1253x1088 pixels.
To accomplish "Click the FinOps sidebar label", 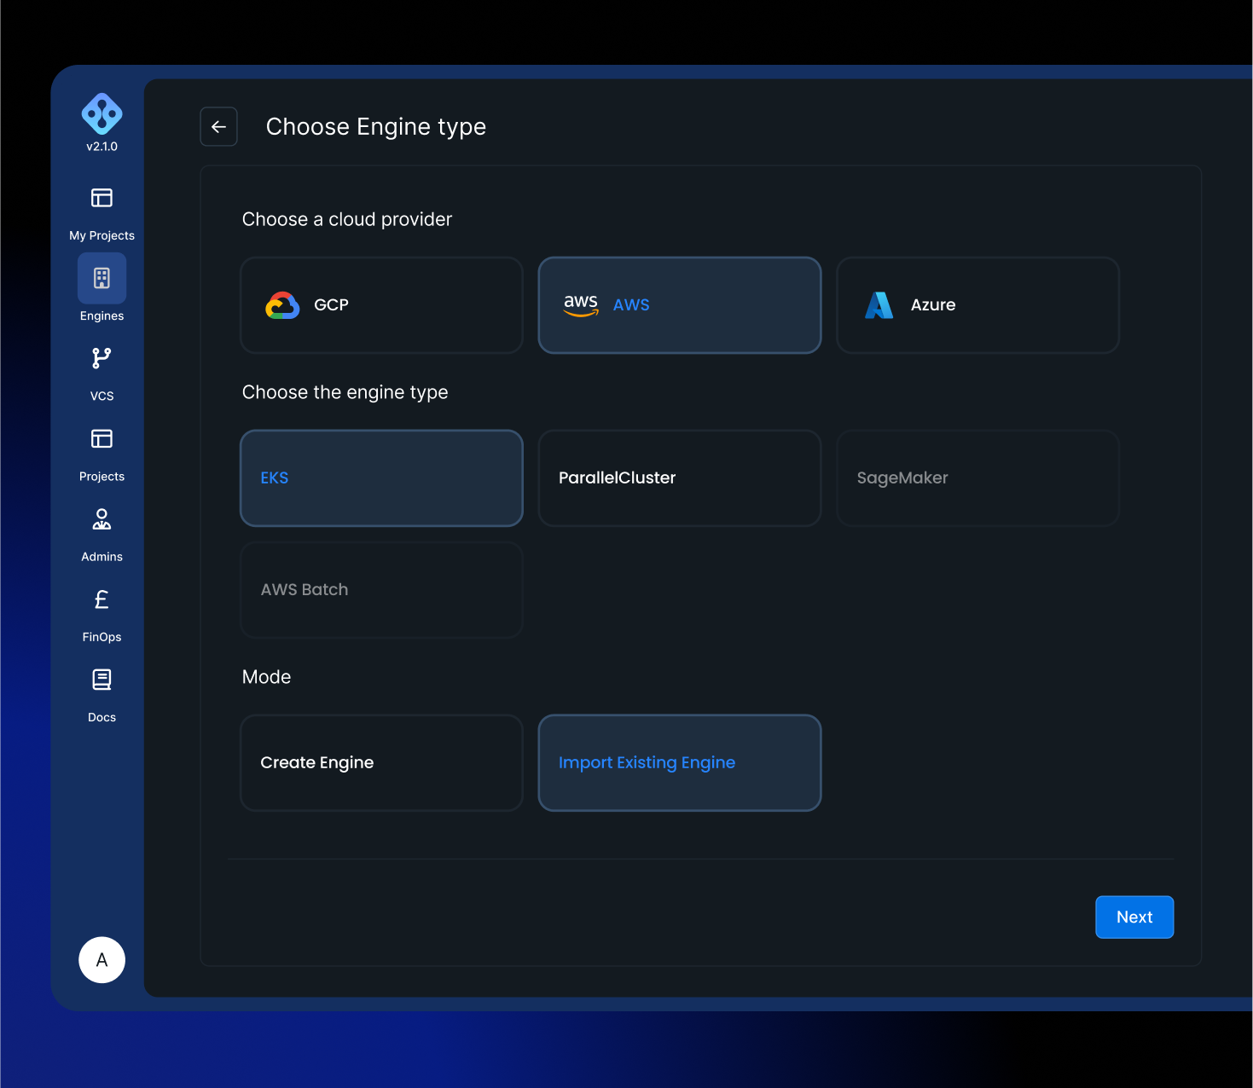I will coord(102,637).
